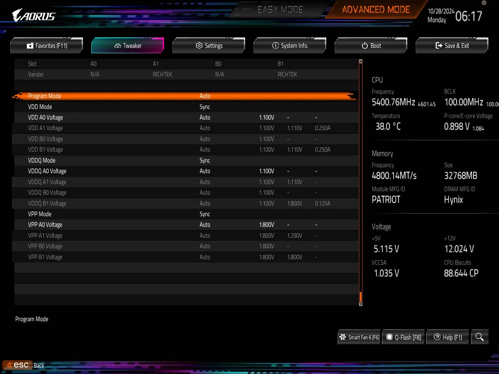499x374 pixels.
Task: Open the VPP Mode Sync dropdown
Action: (x=205, y=214)
